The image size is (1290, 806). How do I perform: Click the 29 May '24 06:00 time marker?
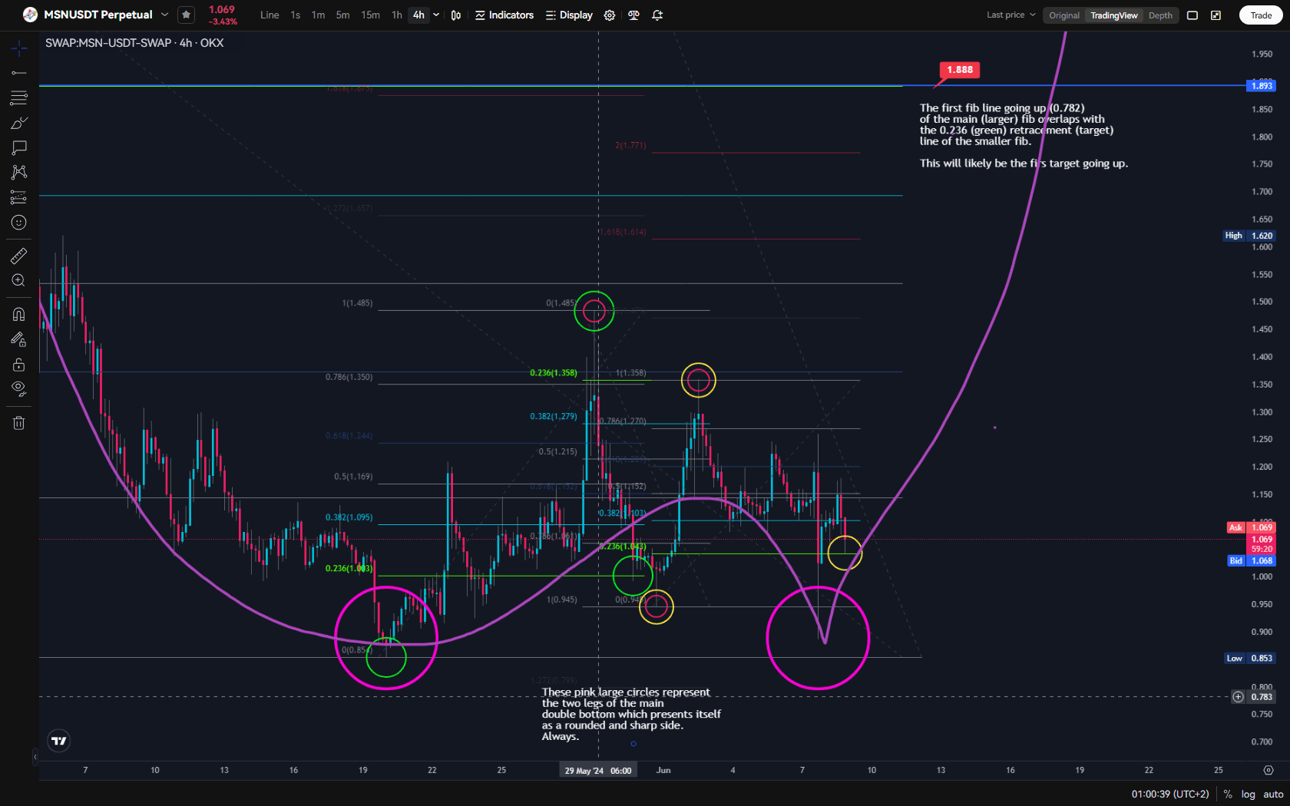pos(598,771)
